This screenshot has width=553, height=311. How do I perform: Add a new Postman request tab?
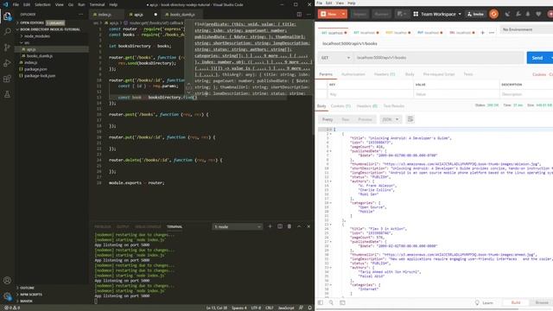pyautogui.click(x=483, y=33)
